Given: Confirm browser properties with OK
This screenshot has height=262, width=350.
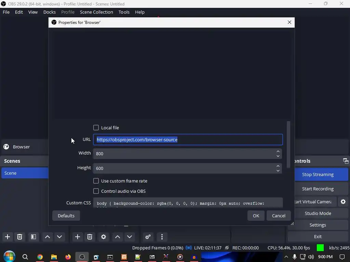Looking at the screenshot, I should (256, 216).
